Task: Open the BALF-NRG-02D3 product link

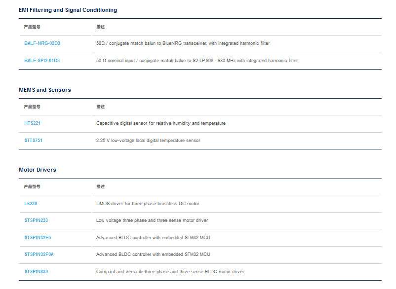Action: [x=42, y=43]
